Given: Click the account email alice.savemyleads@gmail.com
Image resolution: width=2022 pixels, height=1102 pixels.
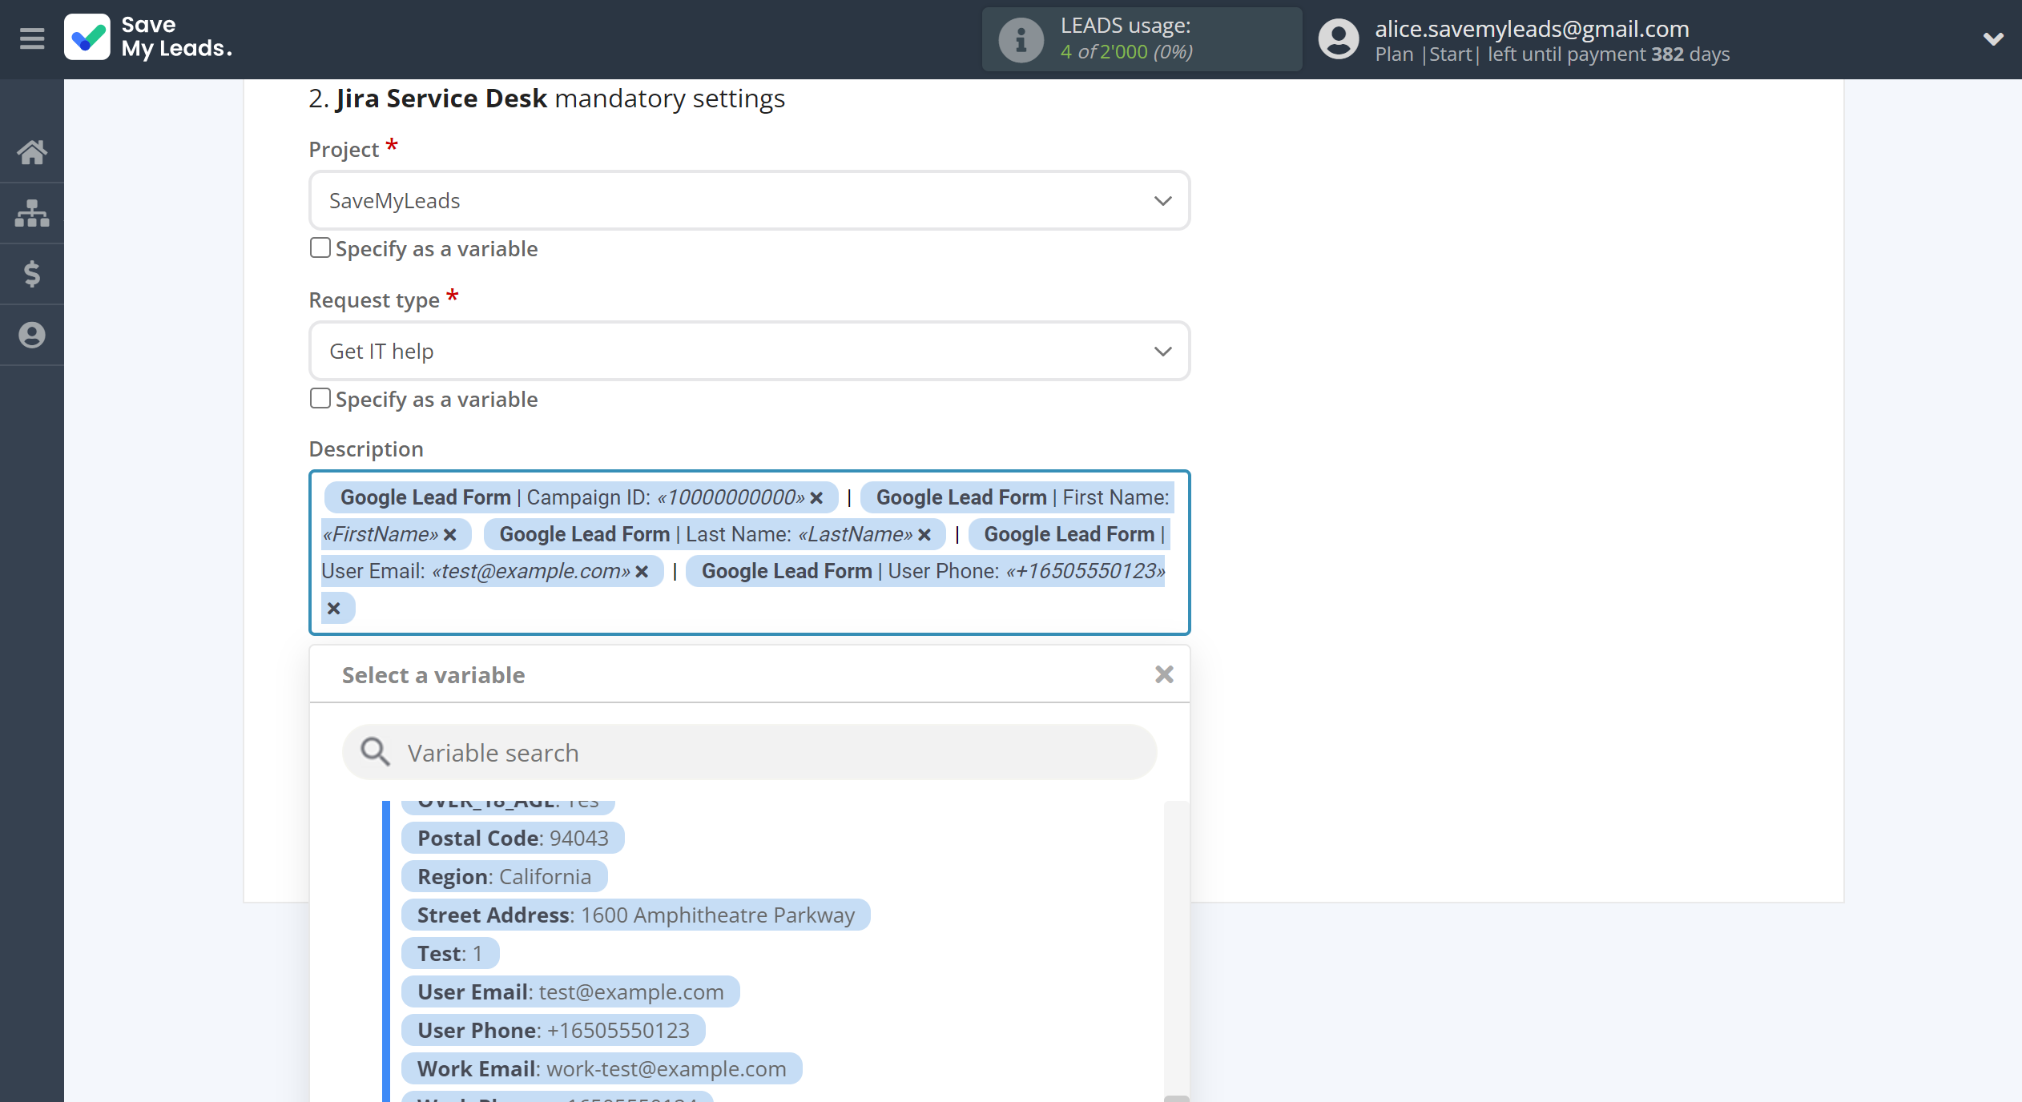Looking at the screenshot, I should pyautogui.click(x=1532, y=29).
